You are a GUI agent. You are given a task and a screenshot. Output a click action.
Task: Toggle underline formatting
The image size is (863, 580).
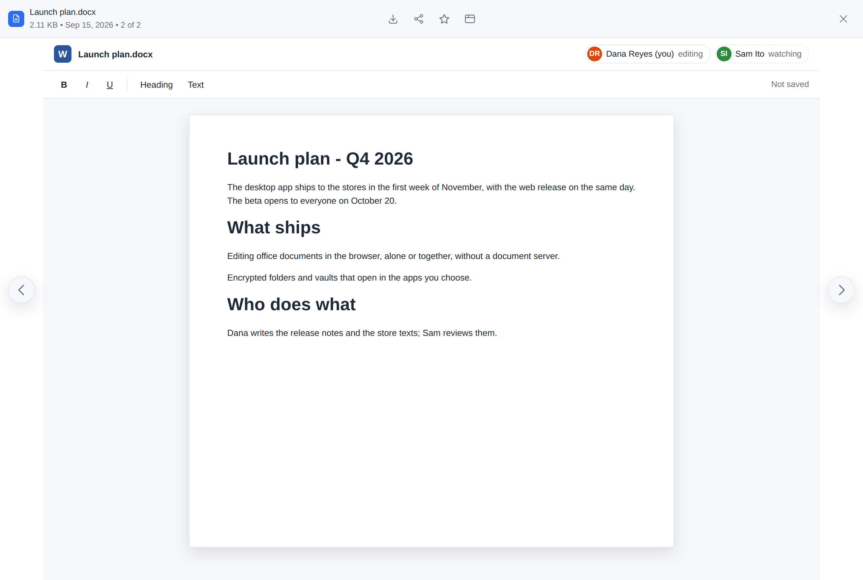click(x=110, y=85)
